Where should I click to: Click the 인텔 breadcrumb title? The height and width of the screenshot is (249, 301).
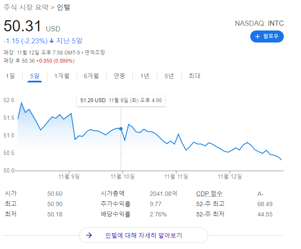click(63, 7)
